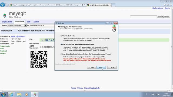Click the Beta label link
This screenshot has width=173, height=97.
click(x=2, y=48)
